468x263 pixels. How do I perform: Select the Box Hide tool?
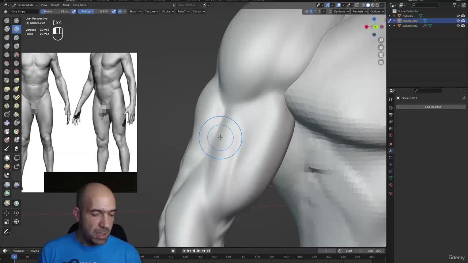click(x=16, y=158)
